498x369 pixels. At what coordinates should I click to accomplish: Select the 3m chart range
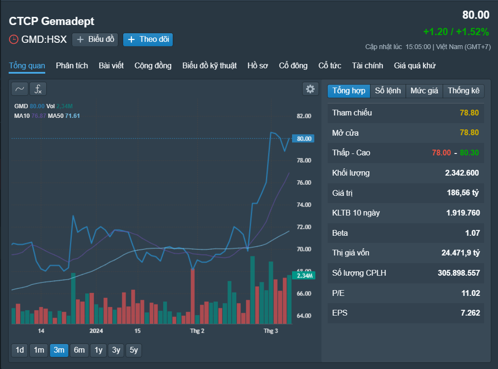point(59,350)
